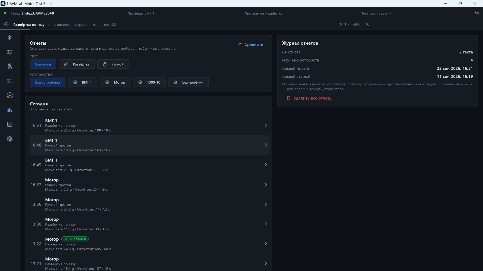483x271 pixels.
Task: Filter reports by ВМГ 1 device
Action: click(83, 82)
